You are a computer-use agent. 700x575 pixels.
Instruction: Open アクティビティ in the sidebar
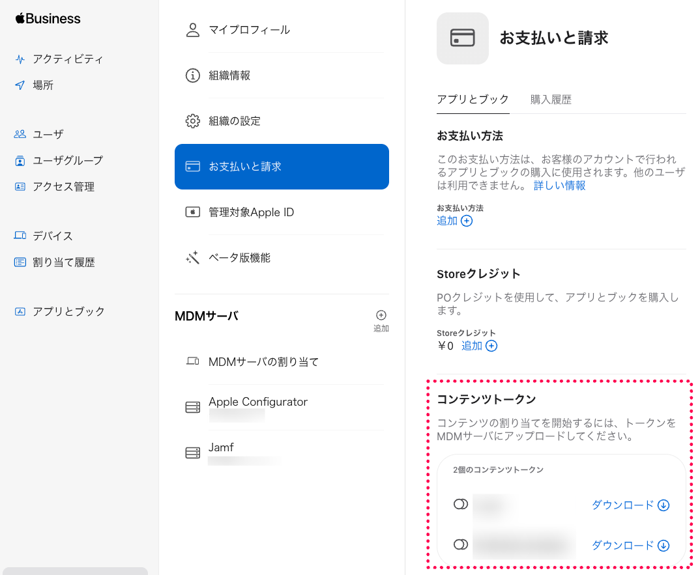59,59
